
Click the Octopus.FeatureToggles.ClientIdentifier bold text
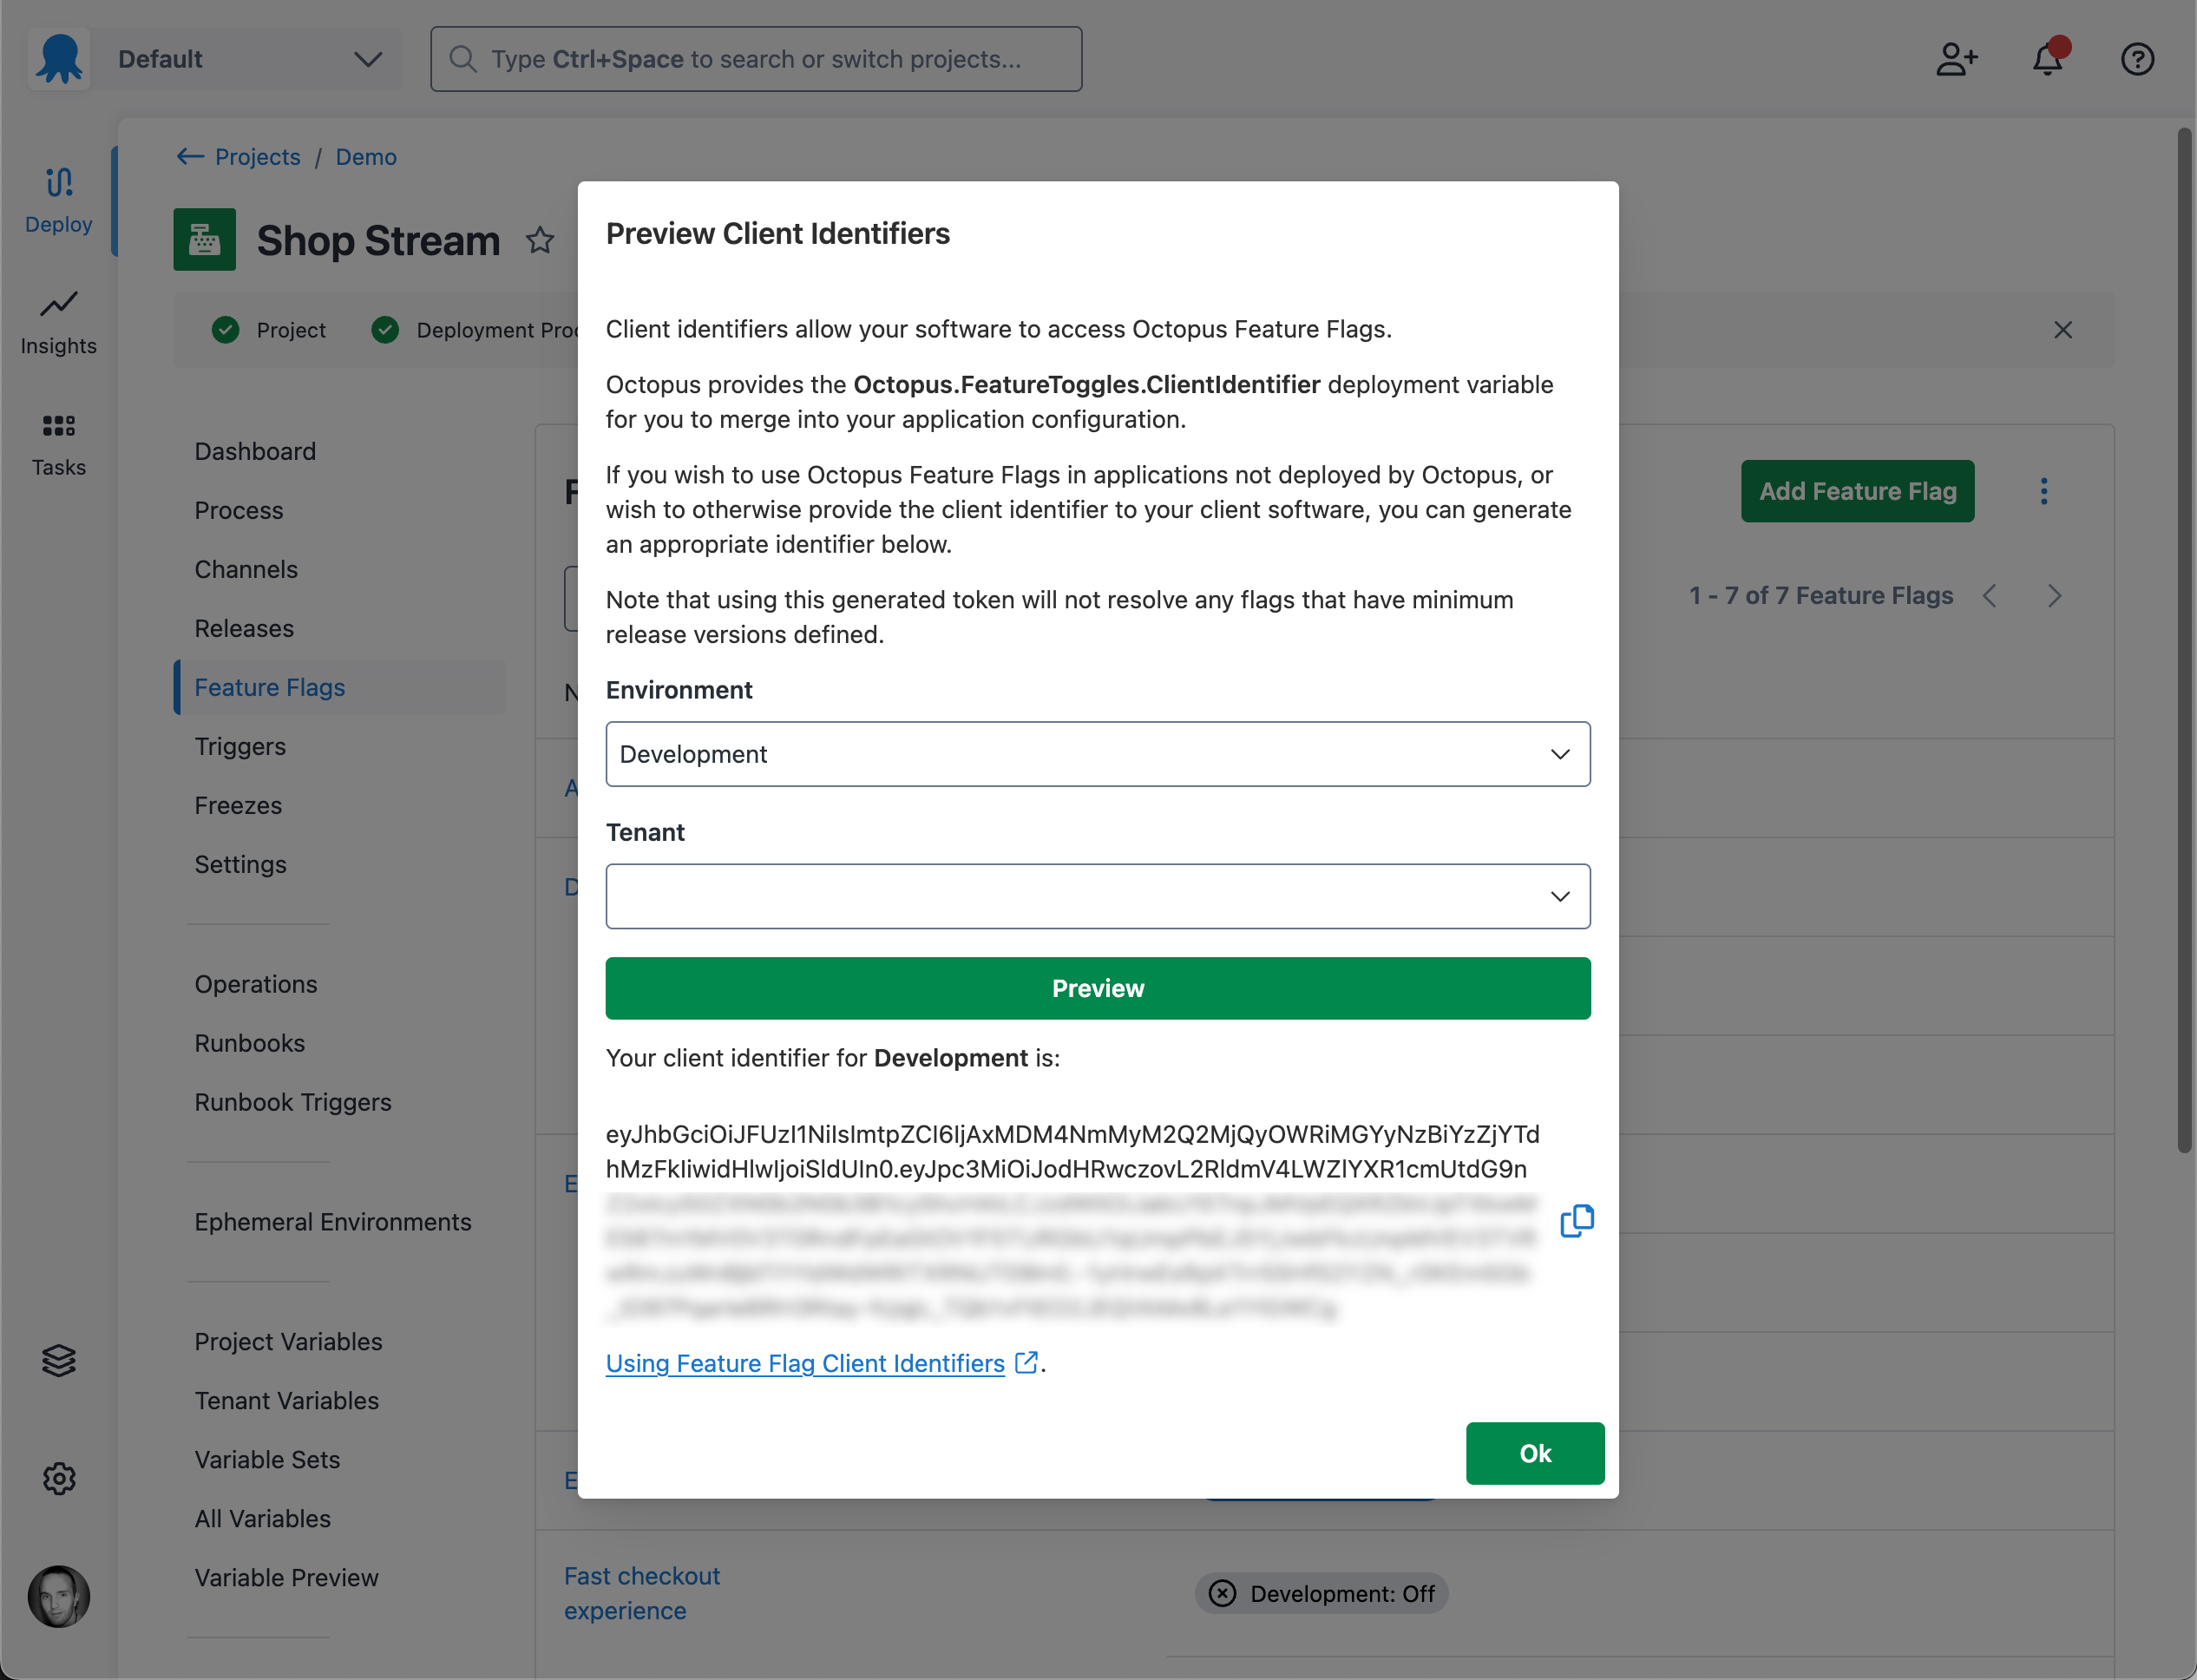(1087, 385)
